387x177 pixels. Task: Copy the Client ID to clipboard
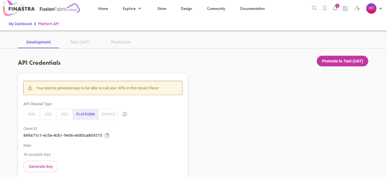pyautogui.click(x=107, y=135)
